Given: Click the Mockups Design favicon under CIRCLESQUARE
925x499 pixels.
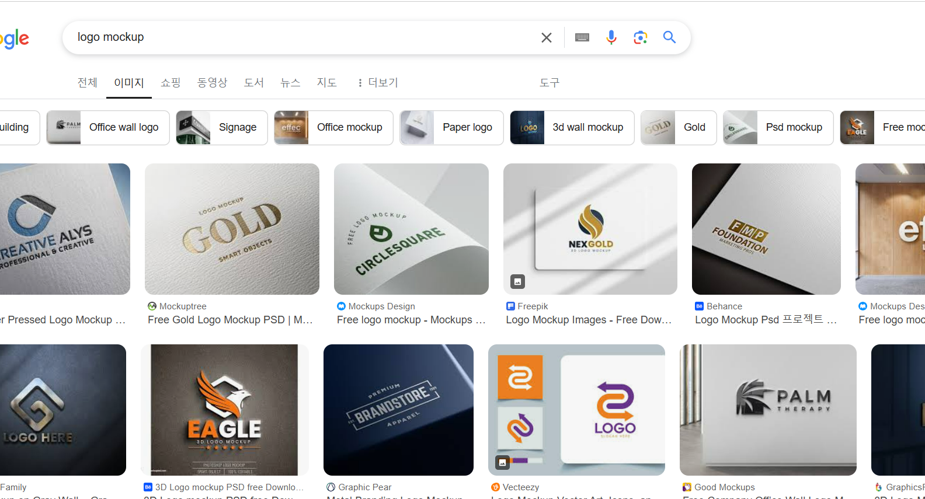Looking at the screenshot, I should pos(341,306).
